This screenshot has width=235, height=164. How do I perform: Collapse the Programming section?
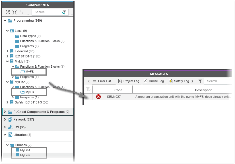[5, 20]
